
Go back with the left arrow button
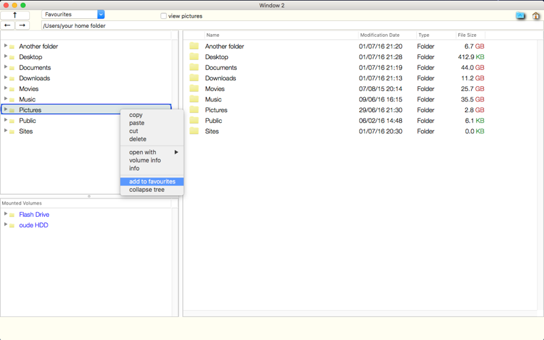click(x=7, y=25)
